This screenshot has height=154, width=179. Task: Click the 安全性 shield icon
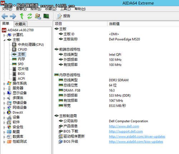[9, 127]
